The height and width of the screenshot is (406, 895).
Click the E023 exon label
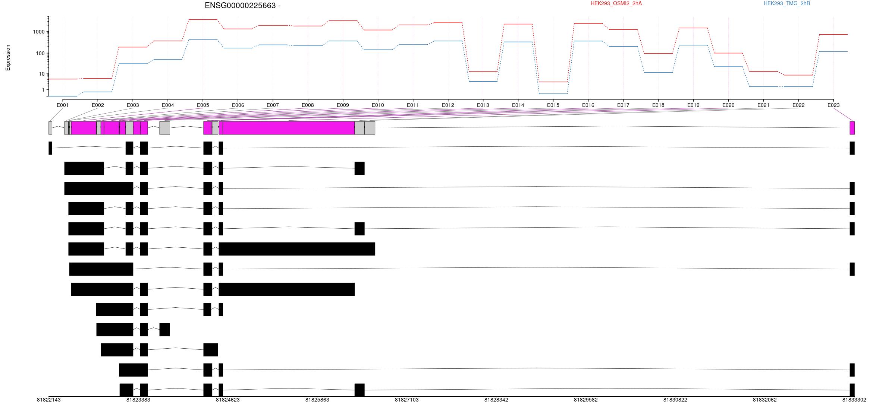click(x=833, y=105)
